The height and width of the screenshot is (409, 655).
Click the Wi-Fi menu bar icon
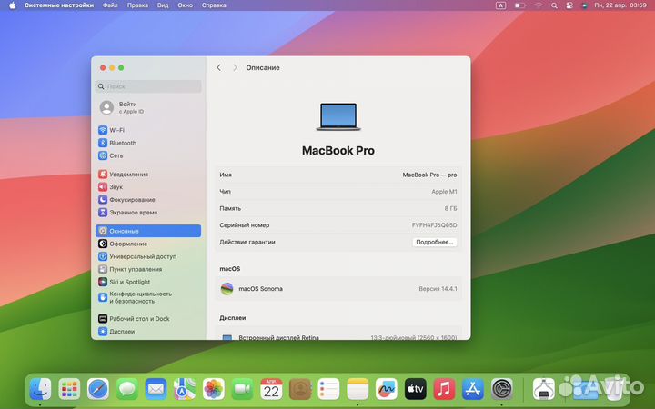[x=539, y=5]
